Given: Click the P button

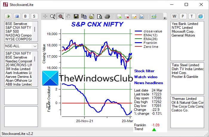Looking at the screenshot, I should coord(183,16).
